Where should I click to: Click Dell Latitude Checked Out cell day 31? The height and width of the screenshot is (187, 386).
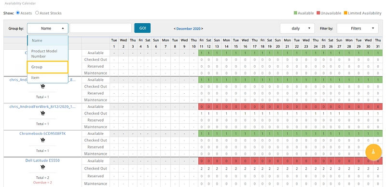378,169
